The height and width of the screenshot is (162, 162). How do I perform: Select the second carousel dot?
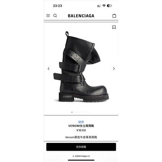(x=74, y=112)
